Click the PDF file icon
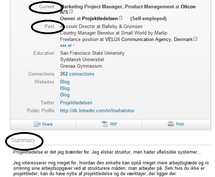Viewport: 215px width, 177px height. [x=105, y=124]
